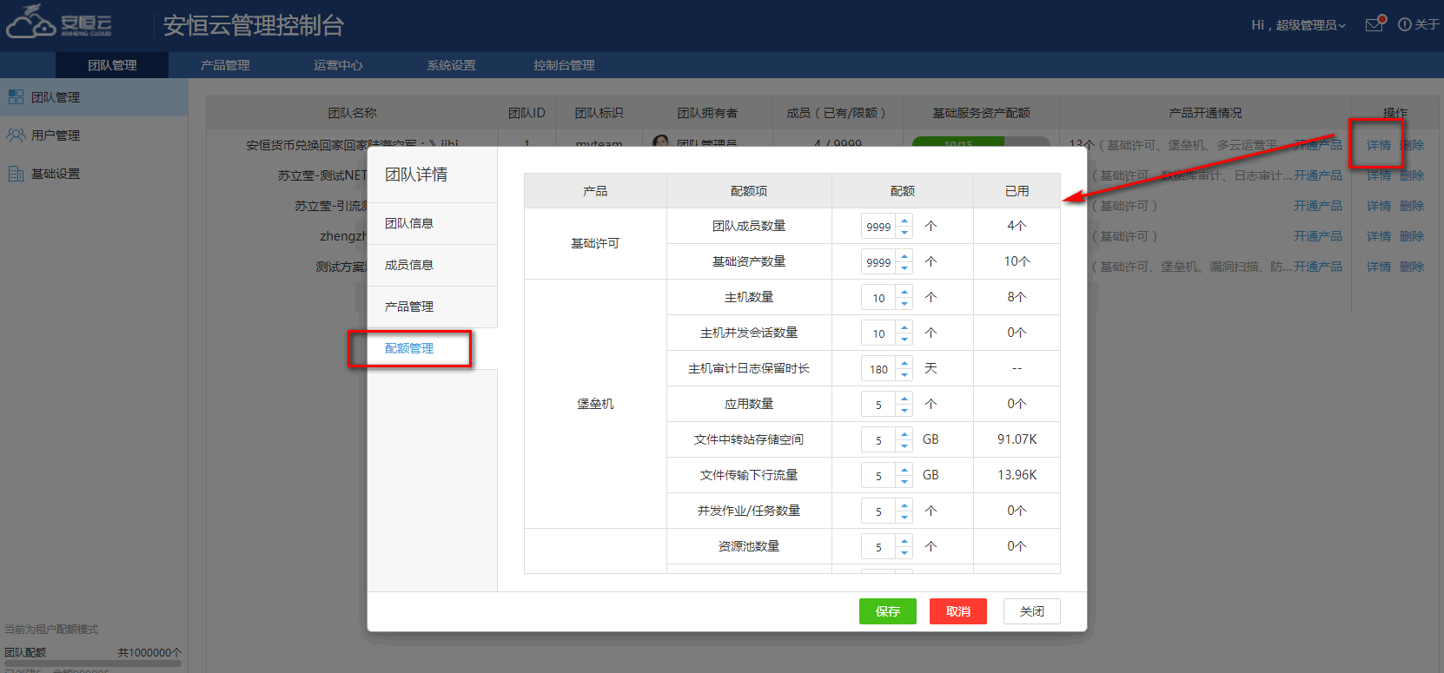Click host count quota input field

878,298
